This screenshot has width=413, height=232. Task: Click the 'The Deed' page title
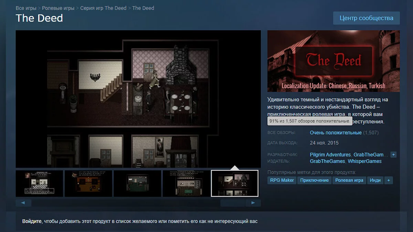[39, 18]
